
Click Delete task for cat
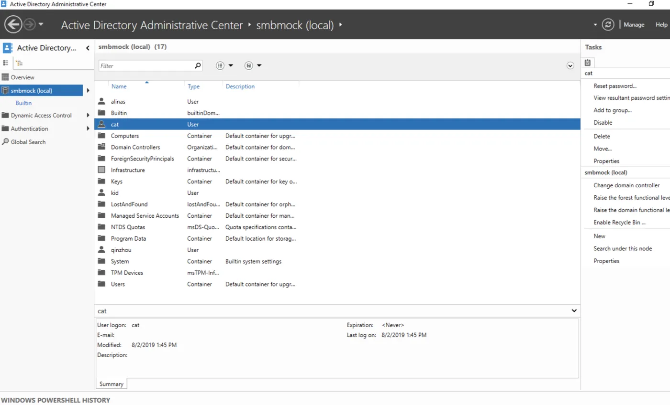coord(602,137)
